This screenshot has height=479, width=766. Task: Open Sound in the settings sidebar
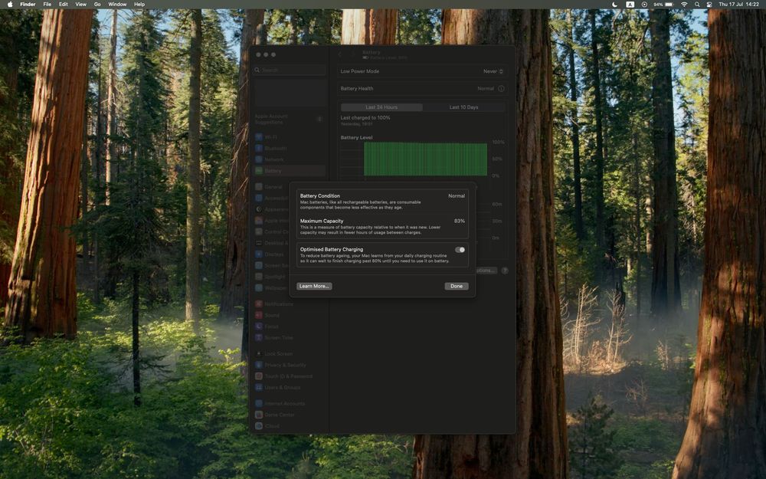pos(290,315)
